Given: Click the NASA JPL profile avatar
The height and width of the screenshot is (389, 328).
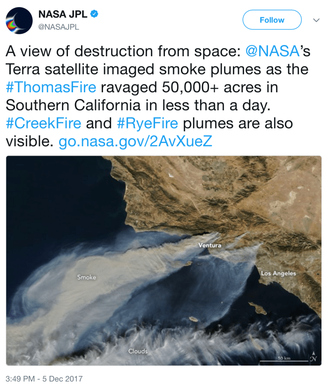Looking at the screenshot, I should point(17,20).
